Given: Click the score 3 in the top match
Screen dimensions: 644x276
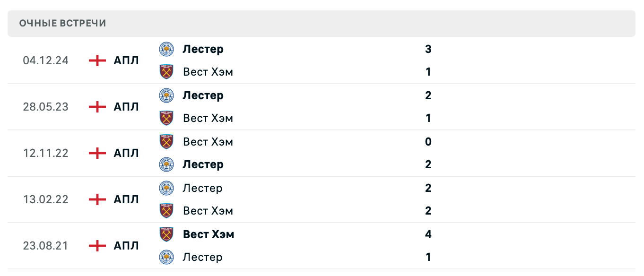Looking at the screenshot, I should click(x=428, y=49).
